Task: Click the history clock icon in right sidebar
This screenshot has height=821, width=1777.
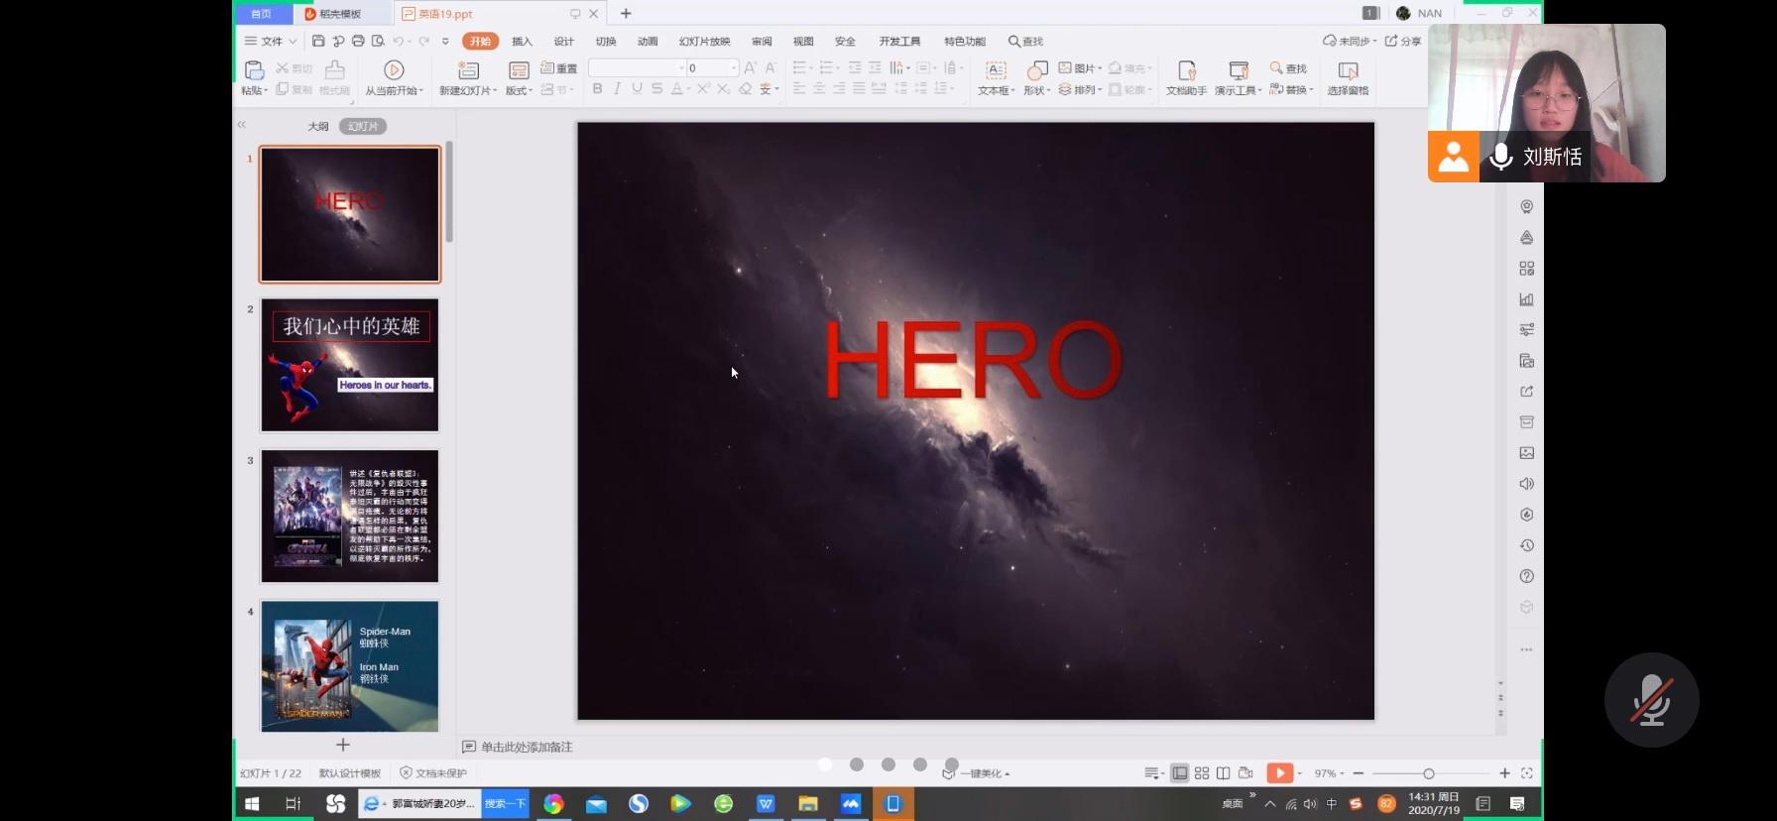Action: [x=1527, y=545]
